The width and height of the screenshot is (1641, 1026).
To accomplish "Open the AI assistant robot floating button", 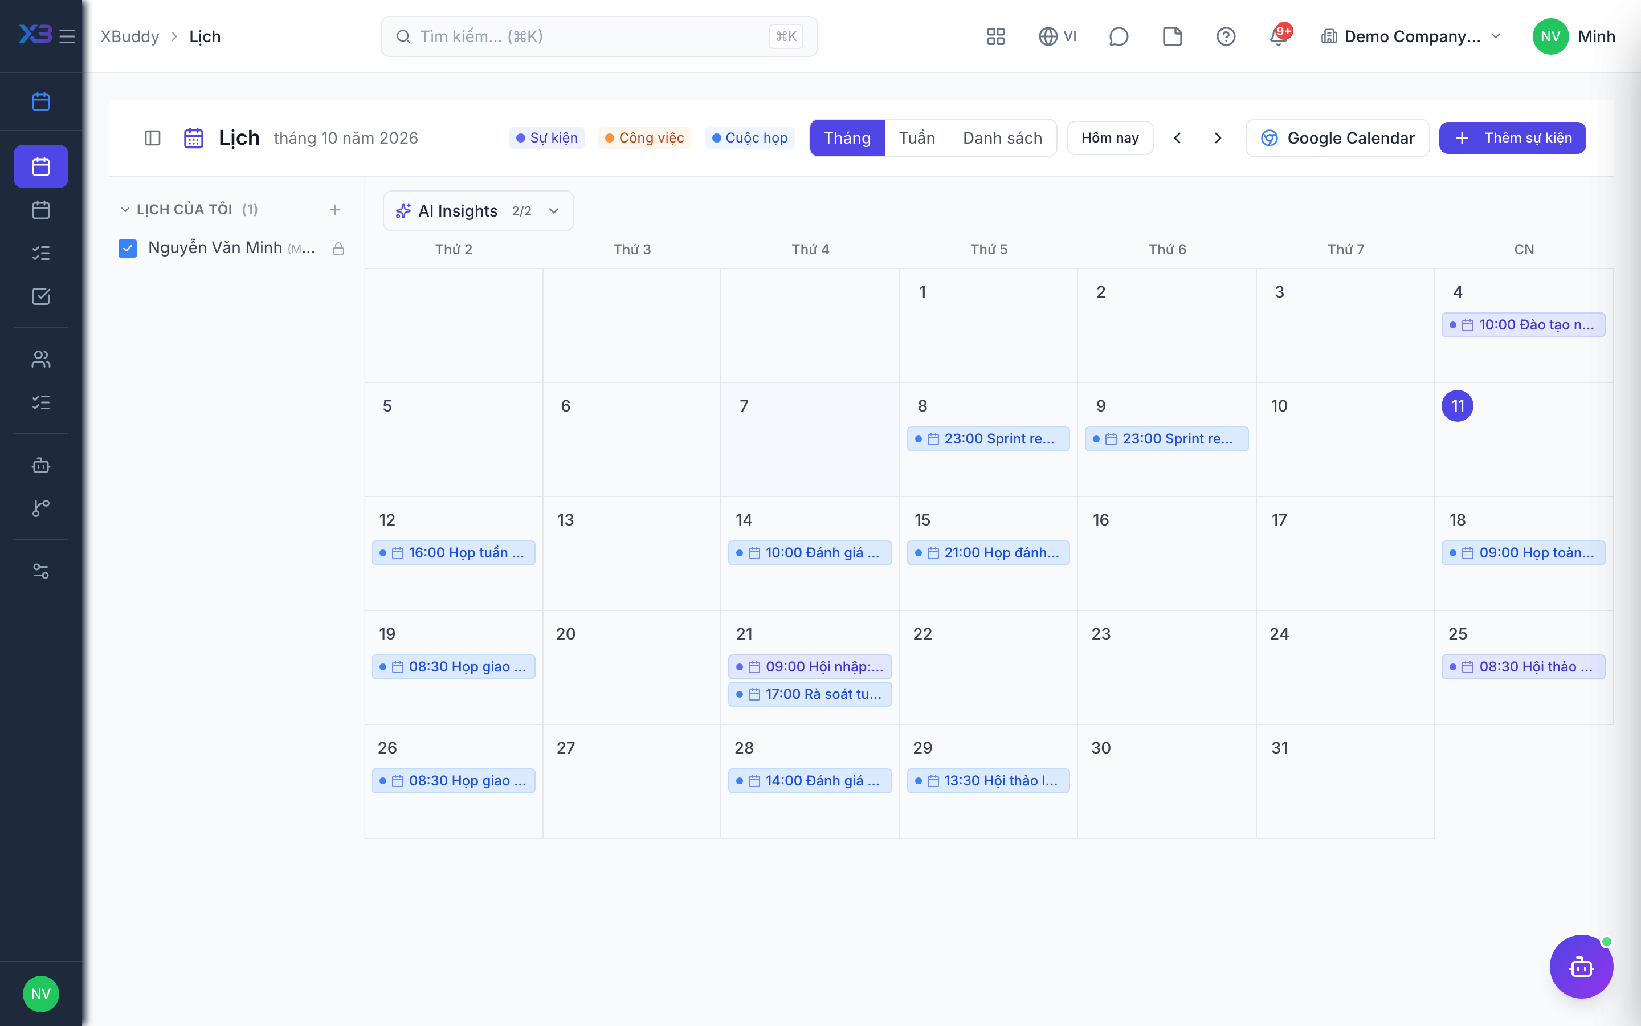I will tap(1581, 966).
